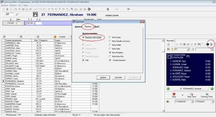Click the parallel bars icon in Marcador toolbar
This screenshot has height=117, width=216.
(x=199, y=44)
